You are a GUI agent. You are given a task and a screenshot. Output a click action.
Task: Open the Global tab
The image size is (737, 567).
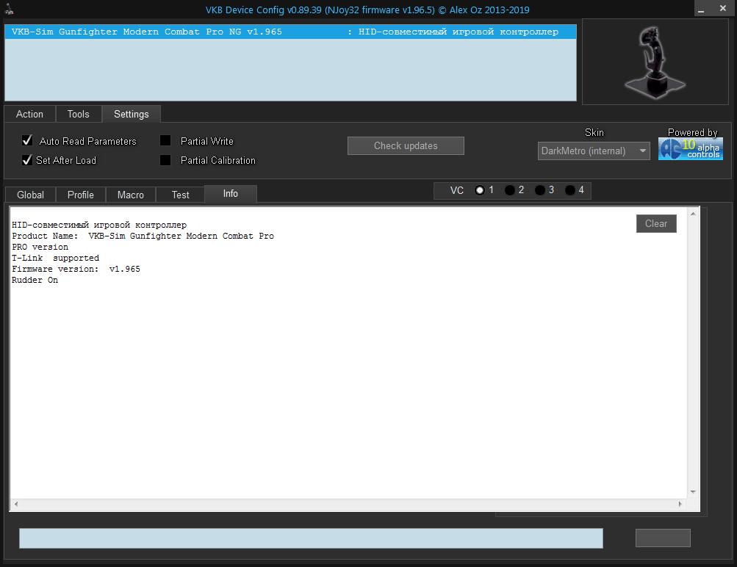(x=31, y=195)
